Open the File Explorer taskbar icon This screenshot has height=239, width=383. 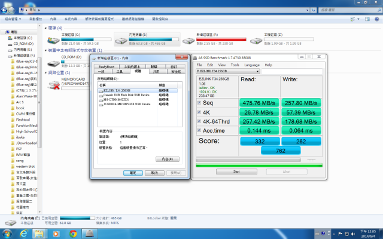39,234
